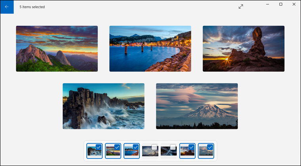Uncheck the blue lakeside town thumbnail checkbox

pos(136,147)
